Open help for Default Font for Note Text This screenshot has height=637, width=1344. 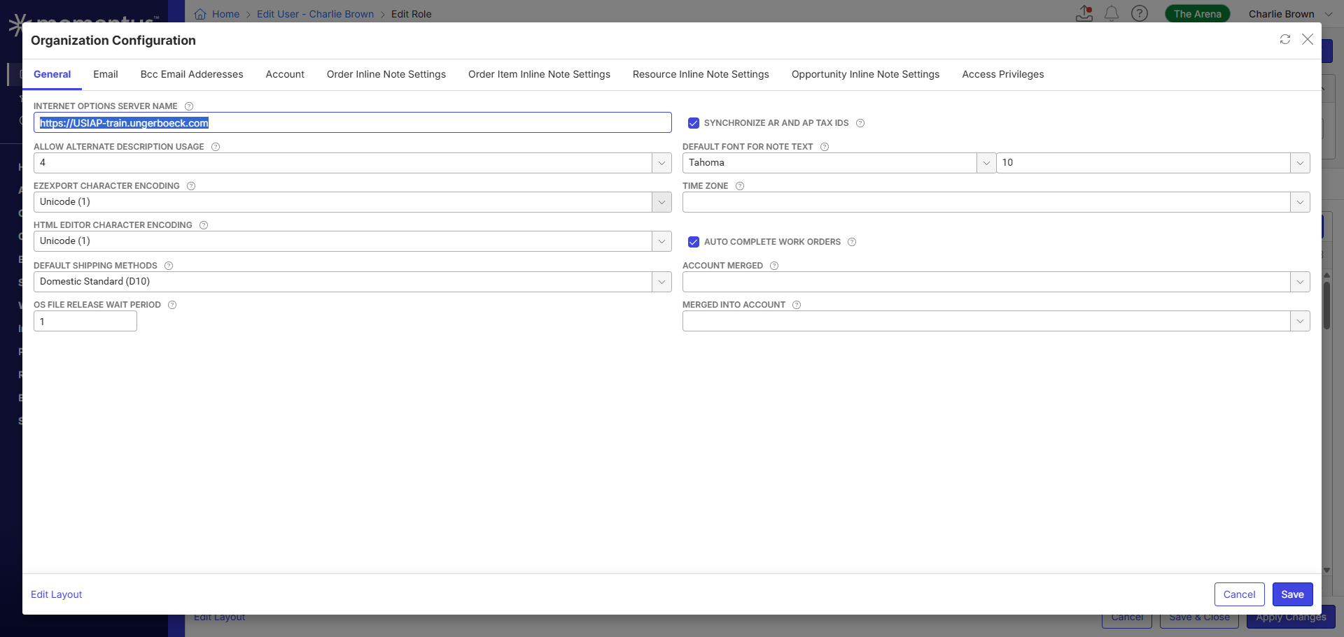point(825,147)
